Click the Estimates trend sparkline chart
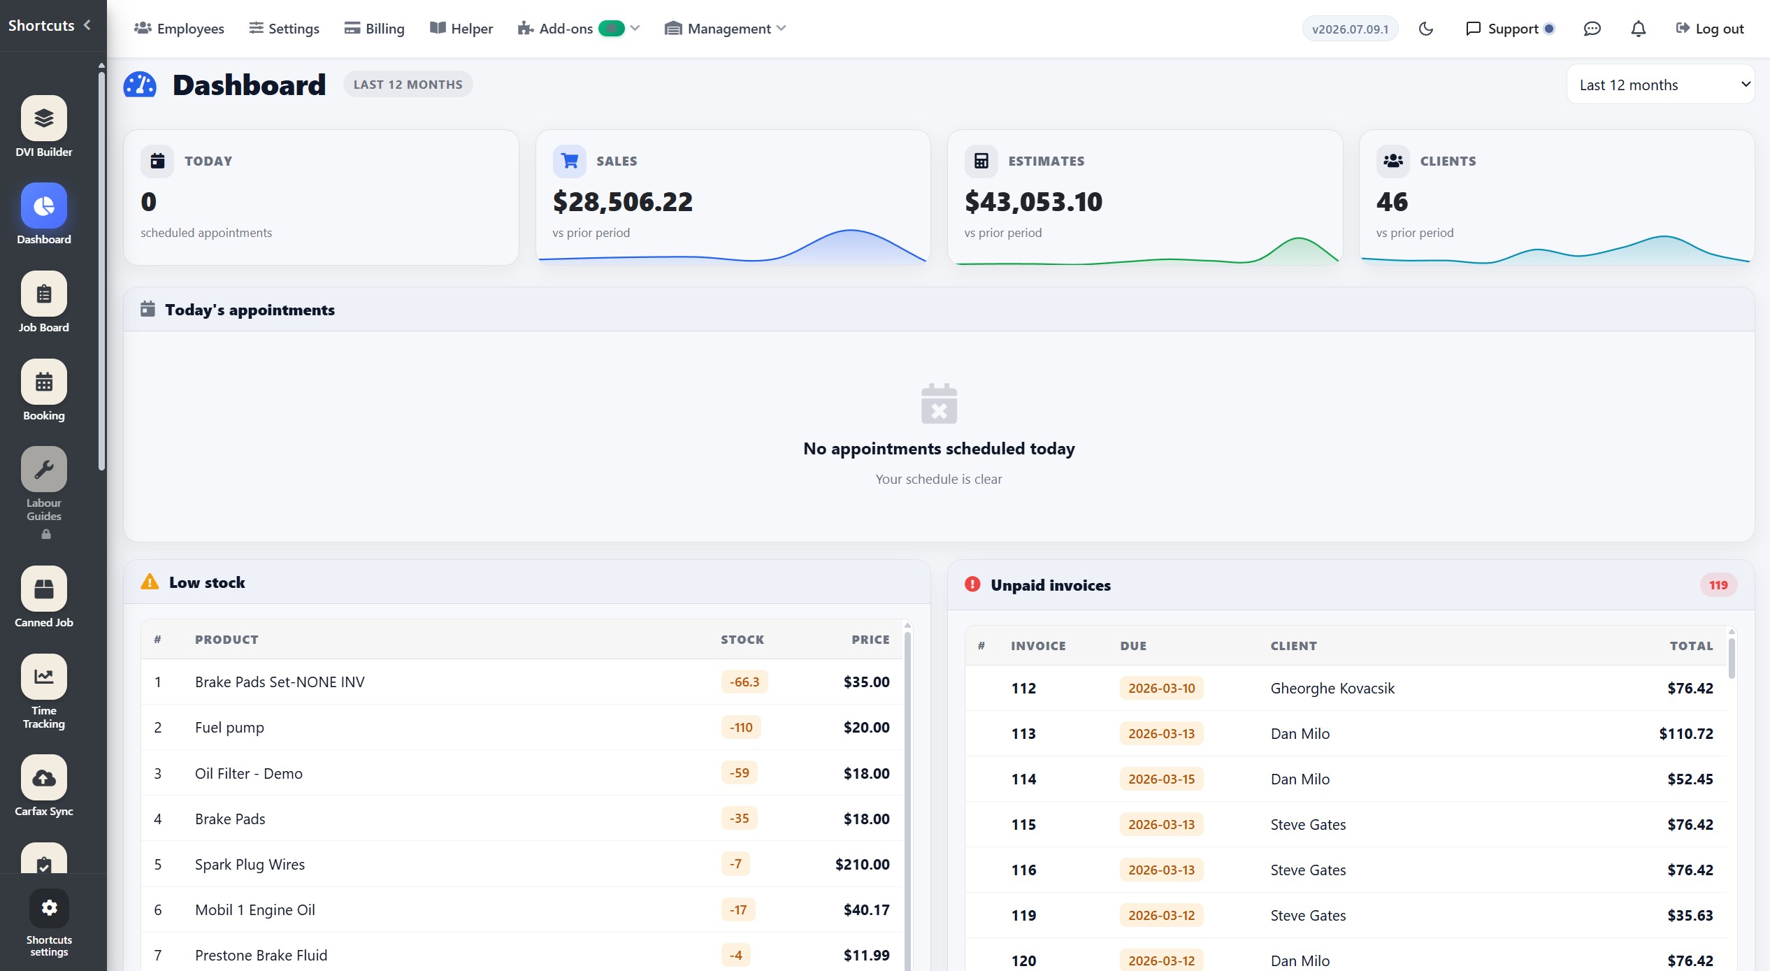The image size is (1770, 971). [1145, 250]
